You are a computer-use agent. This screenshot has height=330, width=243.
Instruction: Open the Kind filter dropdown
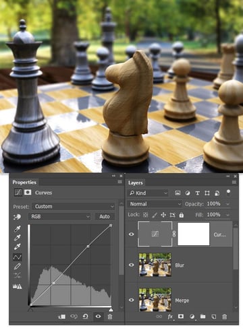pyautogui.click(x=148, y=193)
